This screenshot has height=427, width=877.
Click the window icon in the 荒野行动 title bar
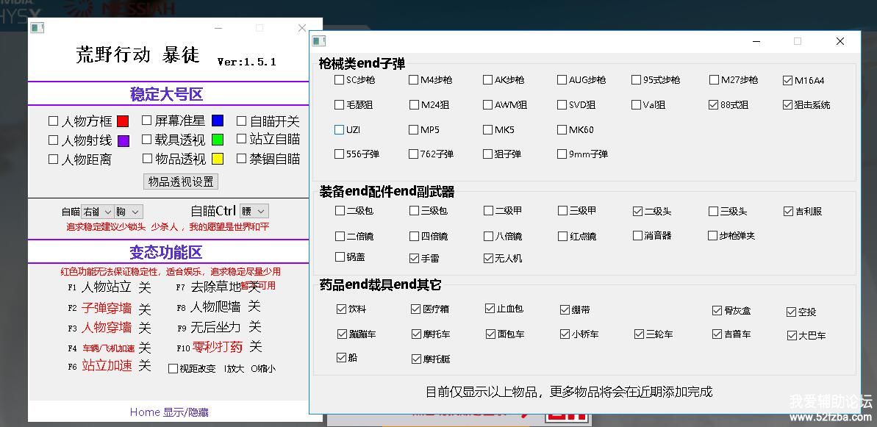(37, 27)
